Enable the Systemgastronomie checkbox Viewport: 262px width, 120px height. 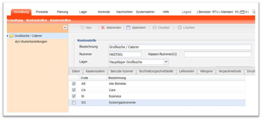point(74,102)
